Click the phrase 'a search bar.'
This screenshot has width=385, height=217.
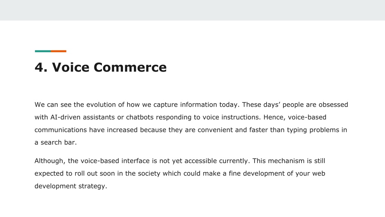56,142
